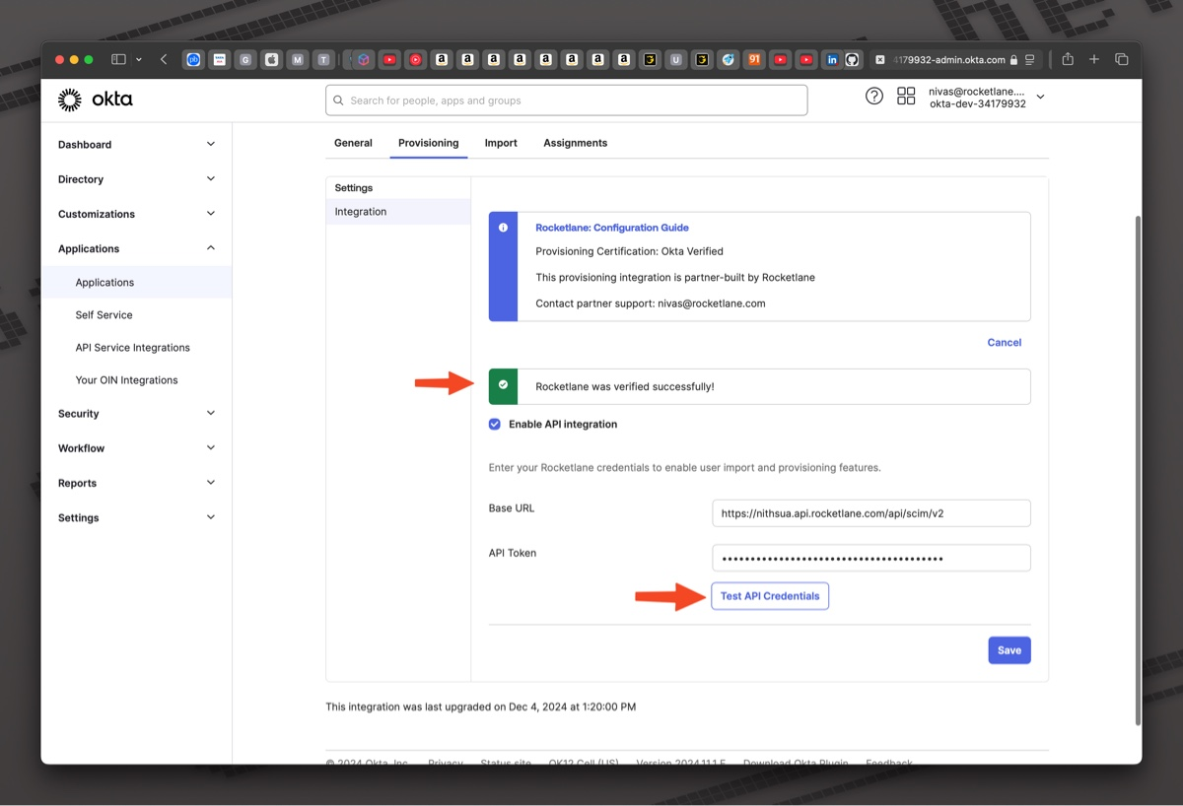This screenshot has width=1183, height=806.
Task: Open the apps grid icon in header
Action: (x=906, y=96)
